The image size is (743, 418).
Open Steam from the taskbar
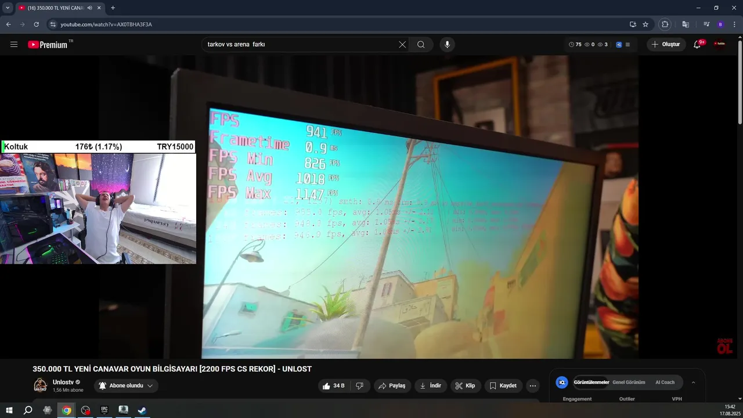click(142, 410)
